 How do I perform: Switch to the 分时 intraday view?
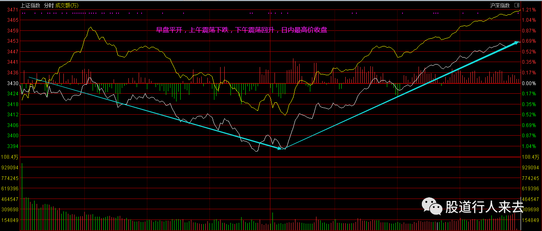48,5
